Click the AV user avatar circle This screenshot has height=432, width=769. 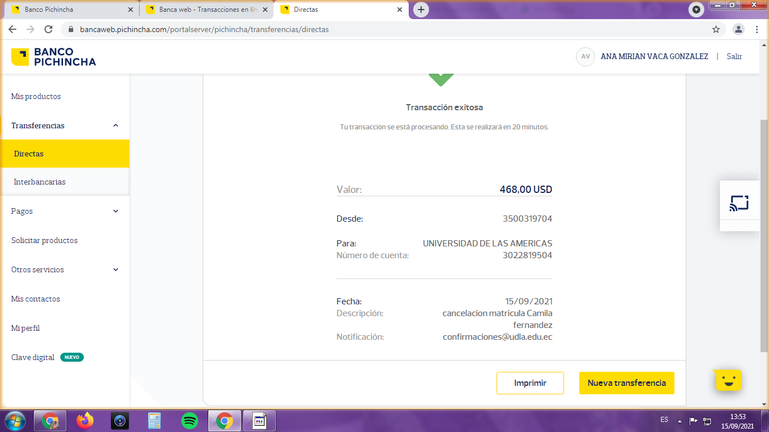(585, 57)
